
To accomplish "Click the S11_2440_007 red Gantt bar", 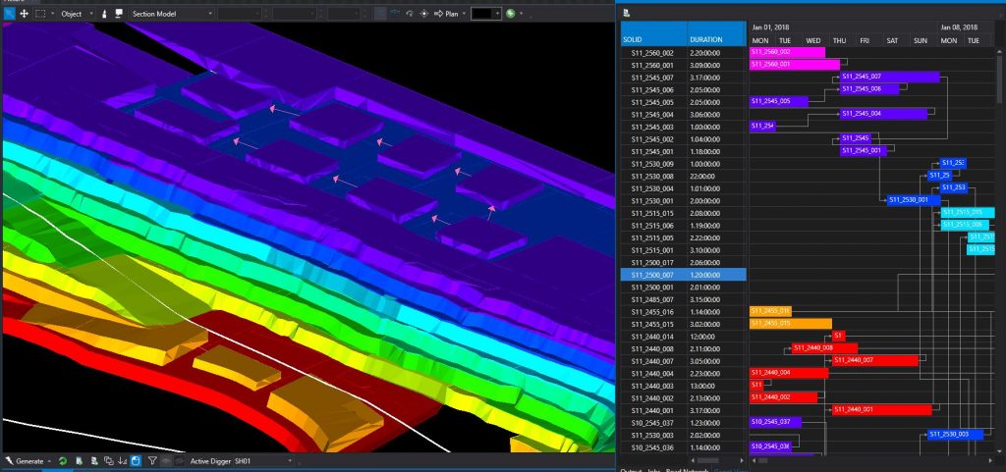I will point(874,360).
